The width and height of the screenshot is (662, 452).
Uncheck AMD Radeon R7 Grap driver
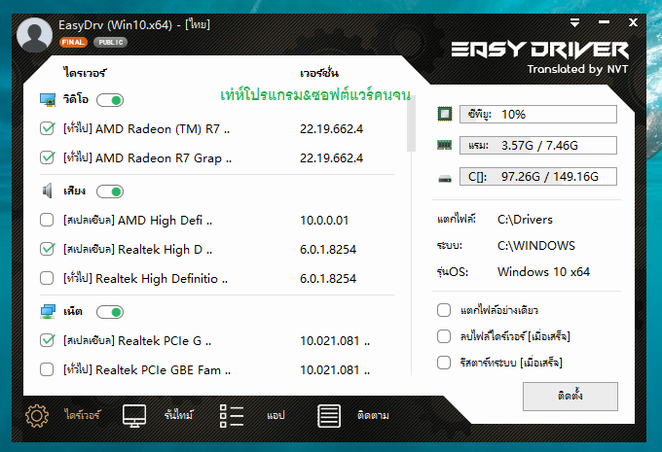[47, 157]
